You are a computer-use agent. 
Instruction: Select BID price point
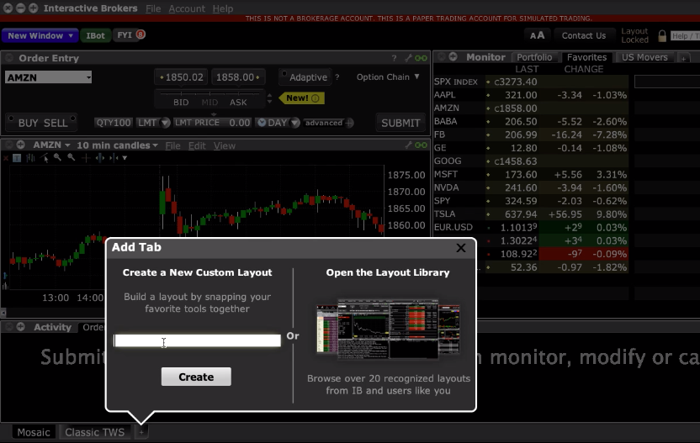(181, 103)
